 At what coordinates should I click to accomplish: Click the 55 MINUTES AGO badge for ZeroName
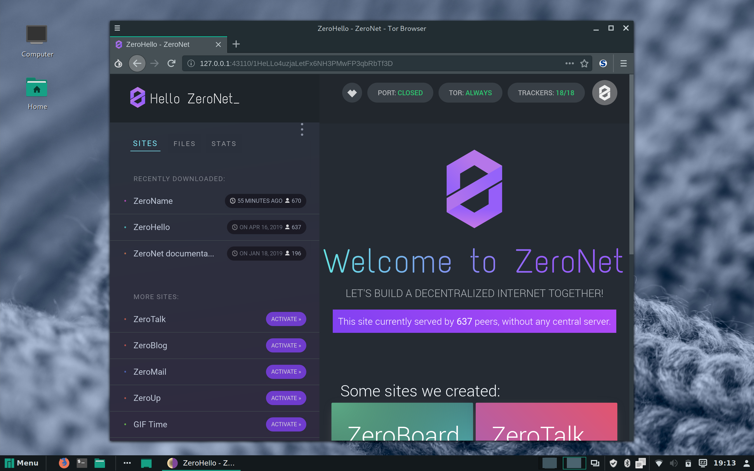[x=265, y=201]
